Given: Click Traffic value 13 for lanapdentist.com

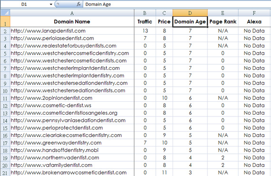Looking at the screenshot, I should coord(145,31).
